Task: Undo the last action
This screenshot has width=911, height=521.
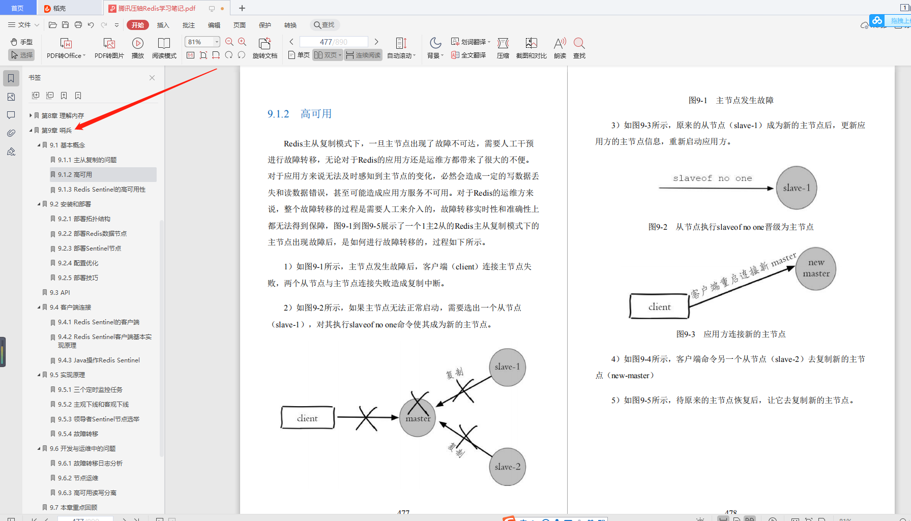Action: [x=91, y=25]
